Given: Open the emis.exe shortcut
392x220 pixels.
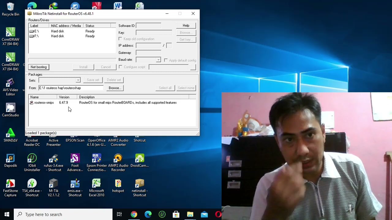Looking at the screenshot, I should click(x=75, y=188).
